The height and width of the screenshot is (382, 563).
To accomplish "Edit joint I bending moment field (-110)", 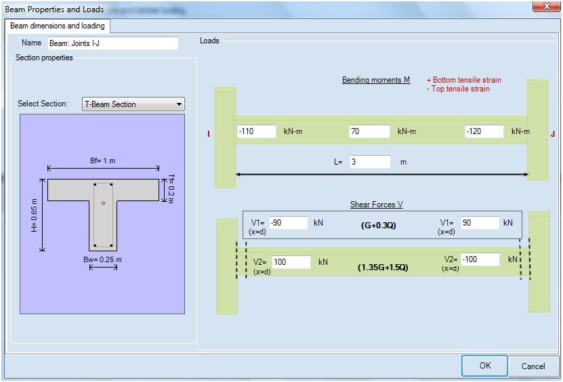I will tap(257, 131).
